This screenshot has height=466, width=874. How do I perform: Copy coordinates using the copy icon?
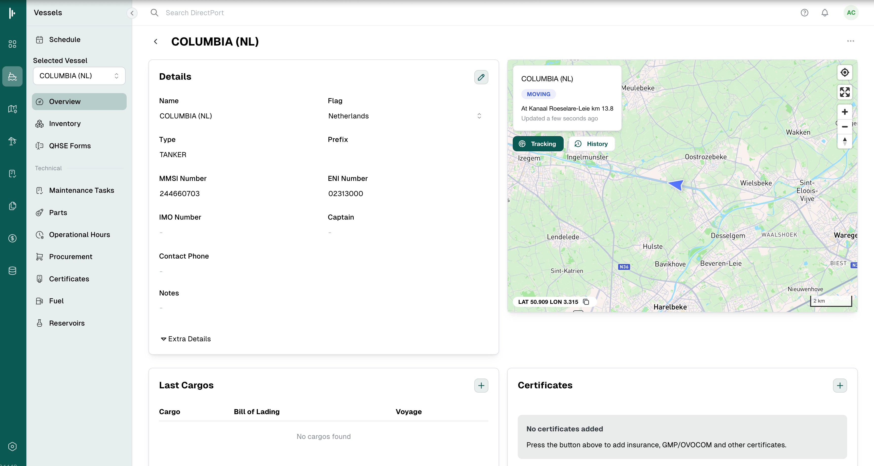(586, 302)
